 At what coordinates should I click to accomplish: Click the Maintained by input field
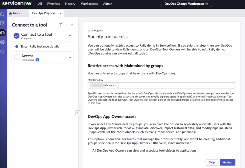162,86
